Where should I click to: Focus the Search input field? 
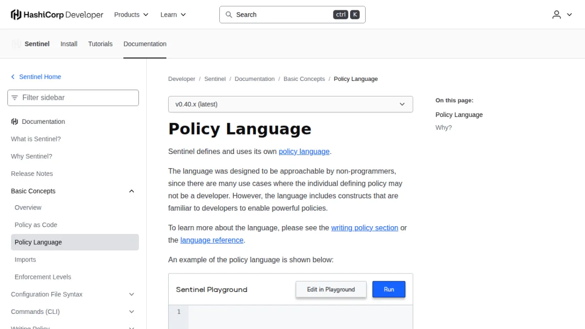[x=292, y=15]
